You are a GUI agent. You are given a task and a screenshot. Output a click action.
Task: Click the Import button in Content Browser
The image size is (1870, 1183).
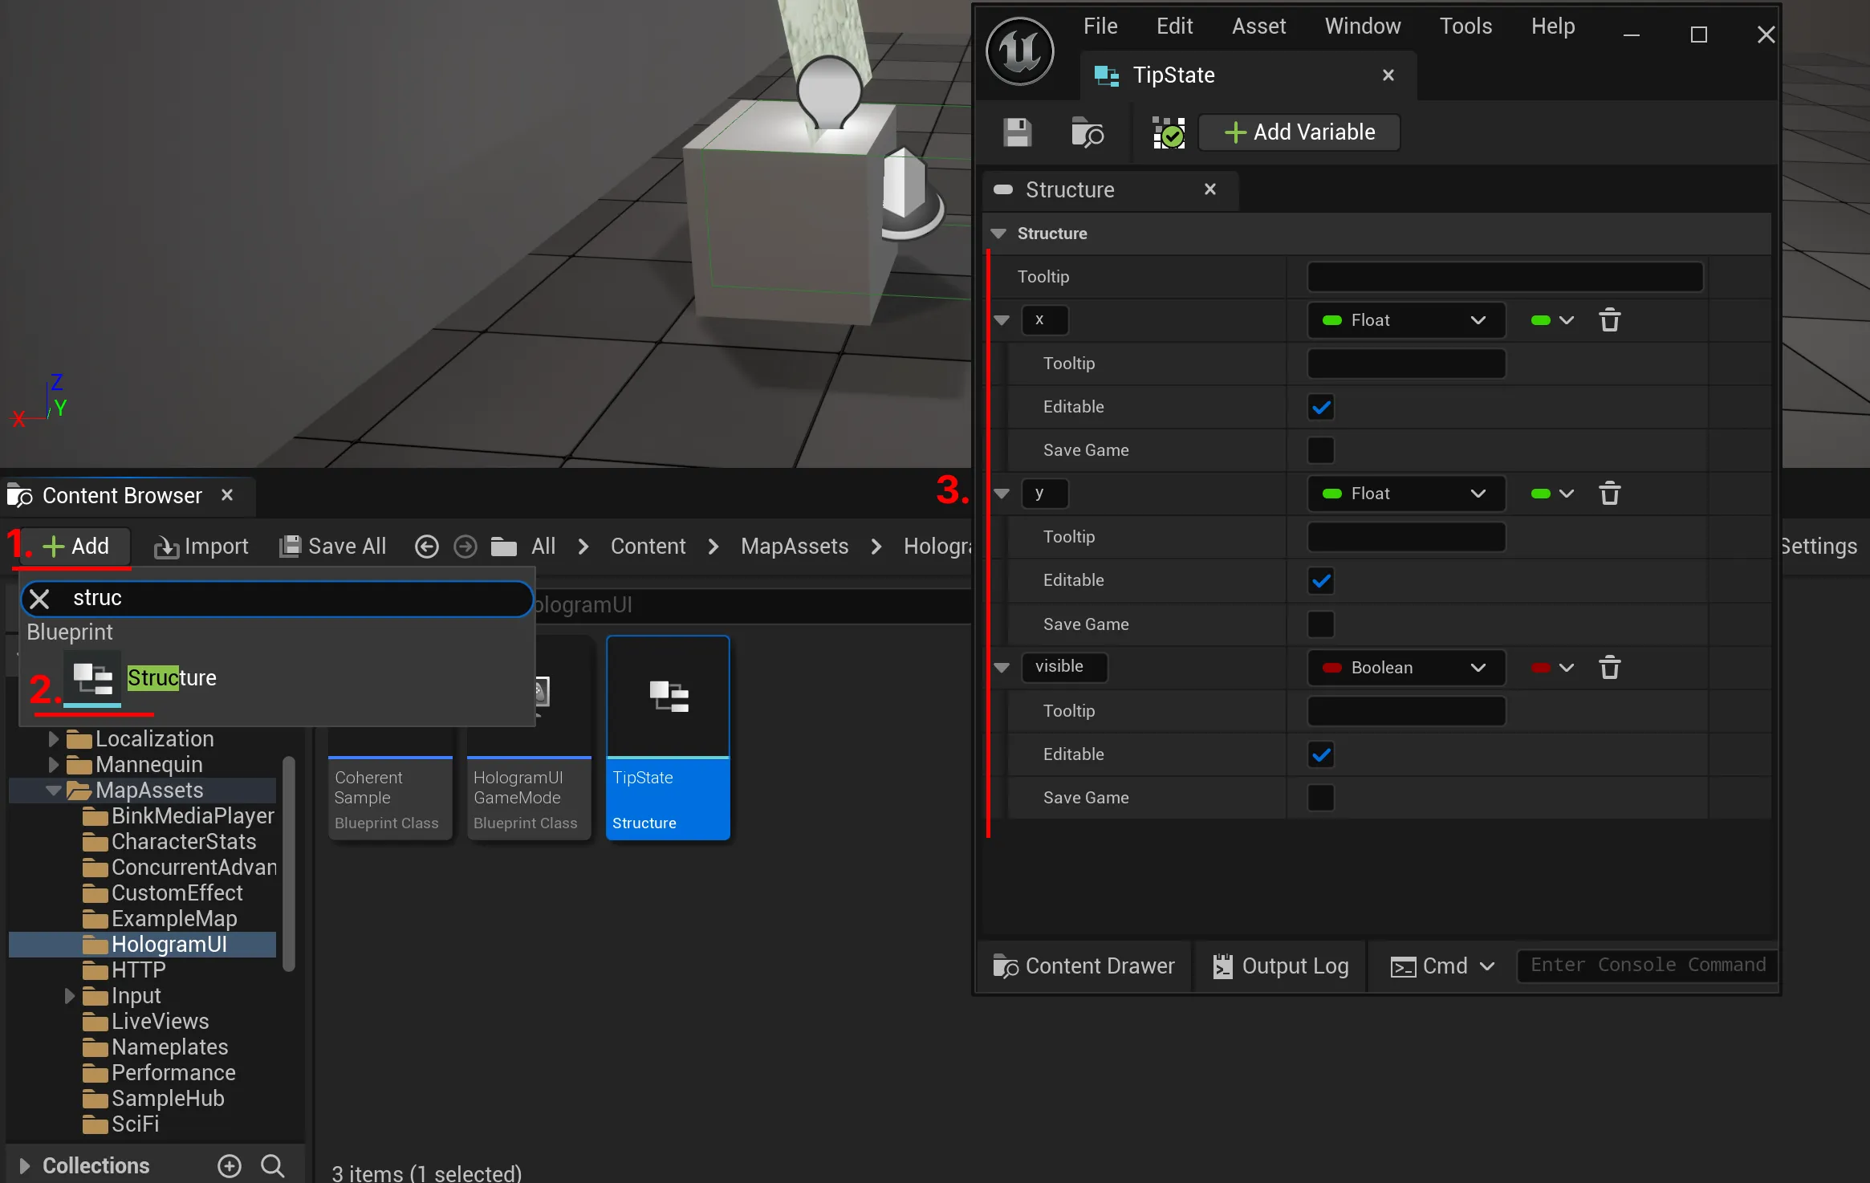pyautogui.click(x=201, y=547)
